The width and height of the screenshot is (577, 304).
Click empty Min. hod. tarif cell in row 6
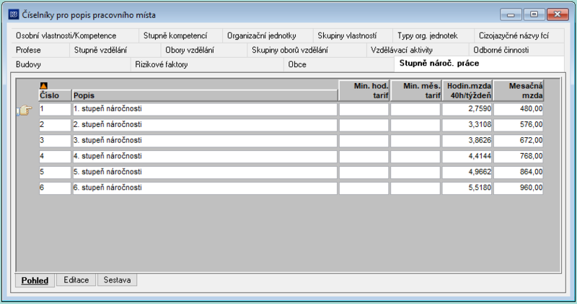[364, 188]
